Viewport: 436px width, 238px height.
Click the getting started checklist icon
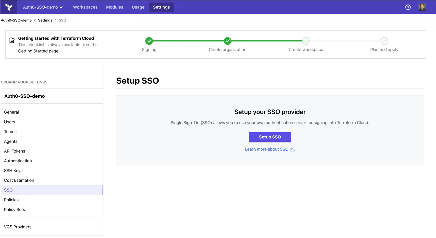click(12, 40)
